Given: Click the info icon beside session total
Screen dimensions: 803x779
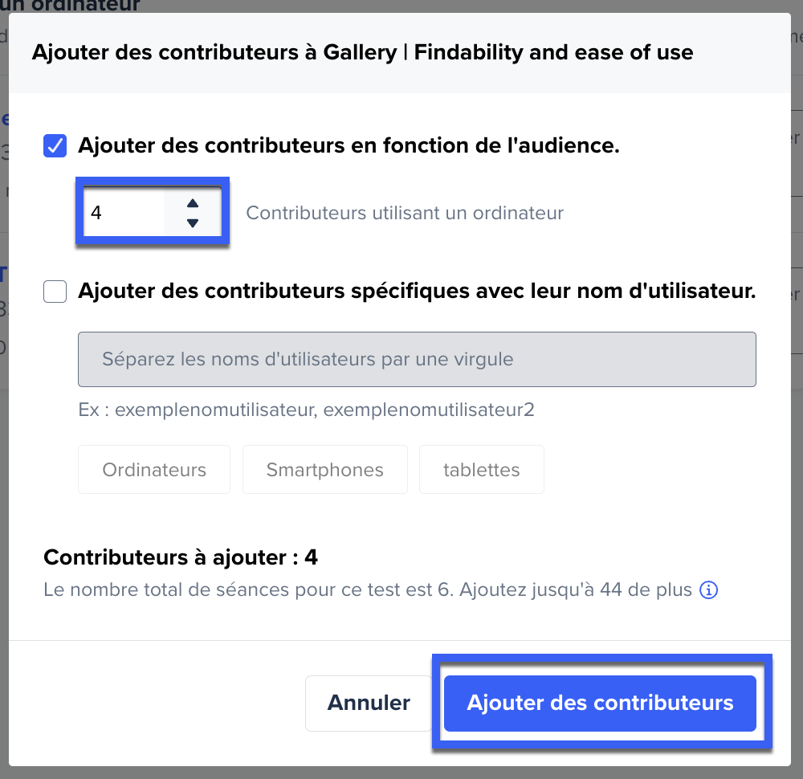Looking at the screenshot, I should (709, 590).
